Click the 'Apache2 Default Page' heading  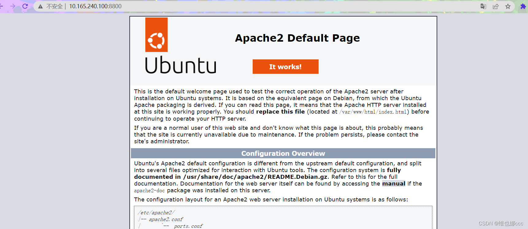(297, 38)
